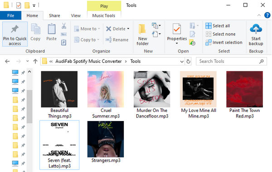Click the Delete X icon
The image size is (272, 172).
point(109,29)
